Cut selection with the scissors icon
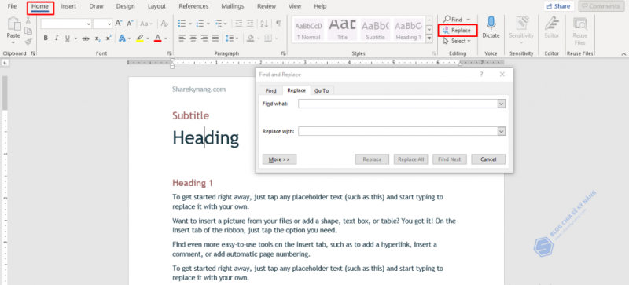Viewport: 629px width, 285px height. click(28, 20)
